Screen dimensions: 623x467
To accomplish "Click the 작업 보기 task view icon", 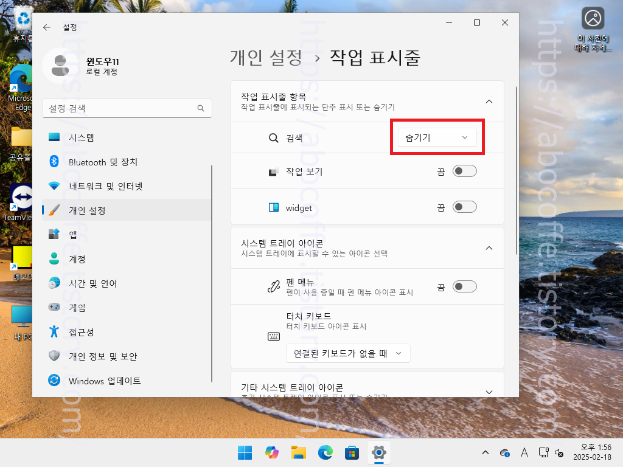I will [x=273, y=172].
